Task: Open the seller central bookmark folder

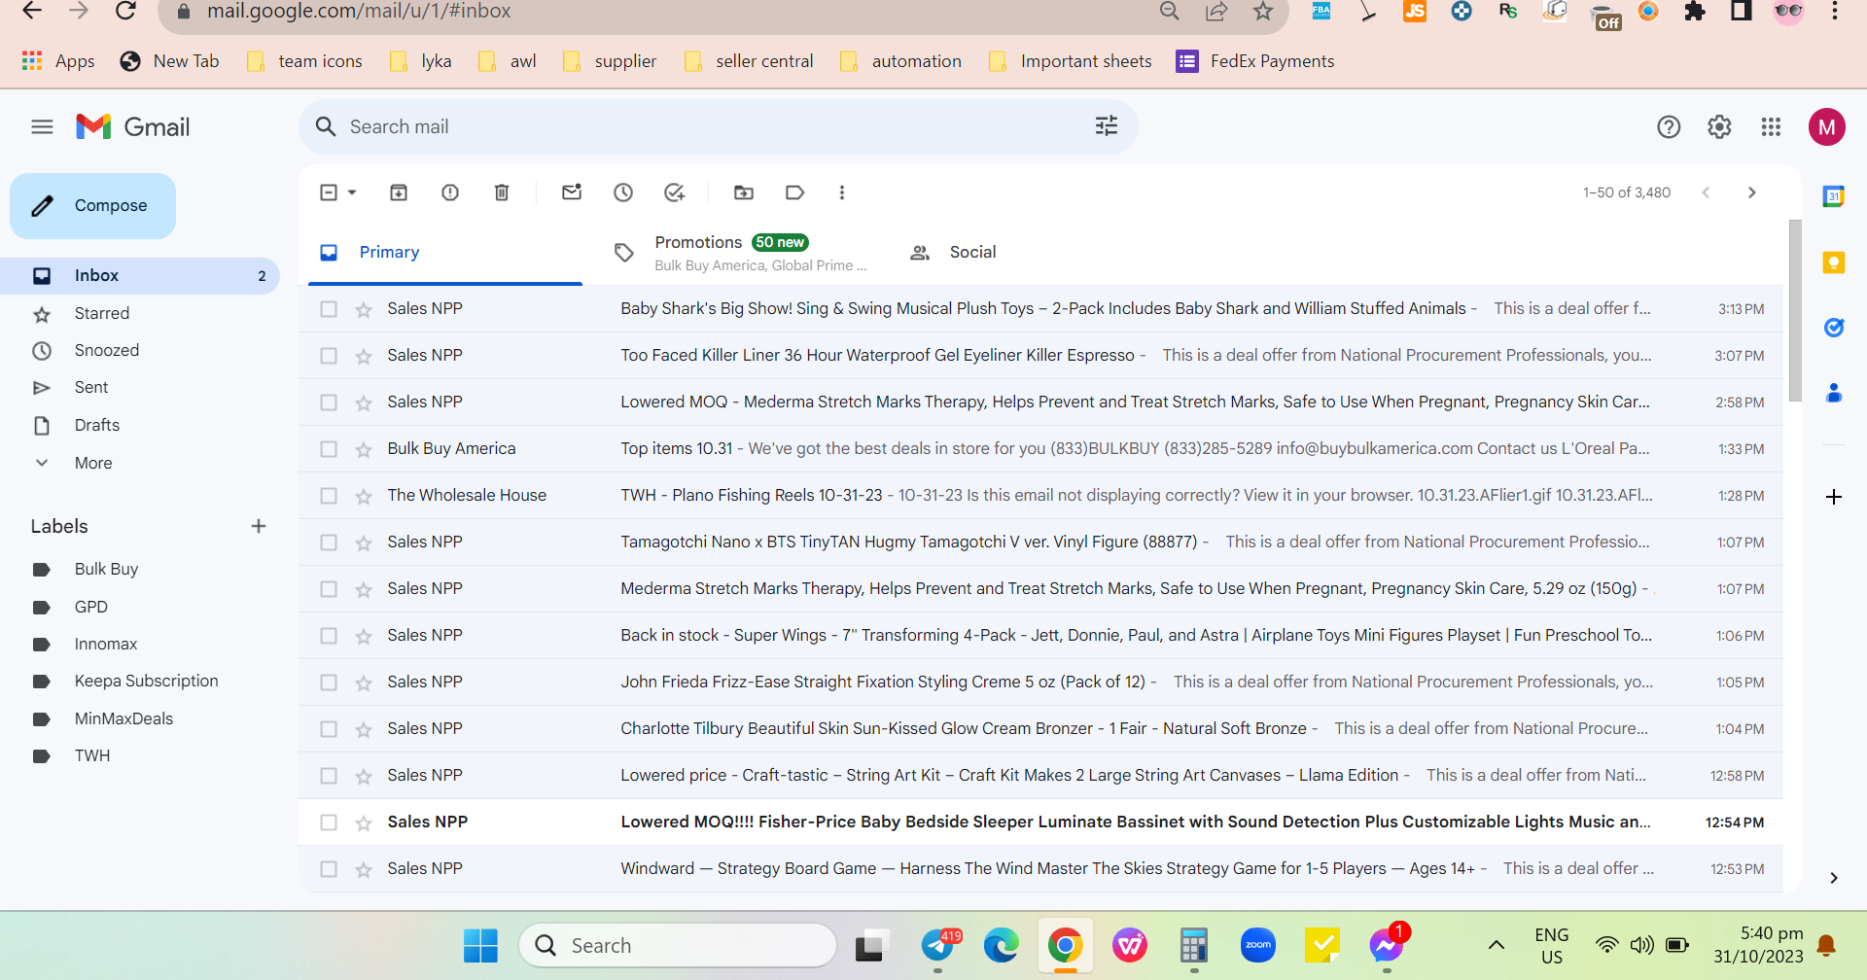Action: tap(749, 61)
